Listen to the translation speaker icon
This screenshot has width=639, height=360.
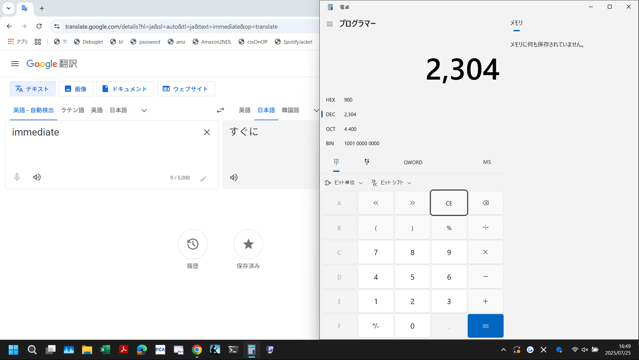coord(234,178)
